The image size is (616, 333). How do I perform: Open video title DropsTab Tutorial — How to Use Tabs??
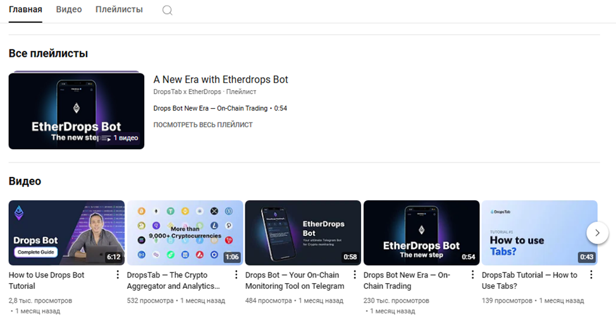[x=529, y=281]
